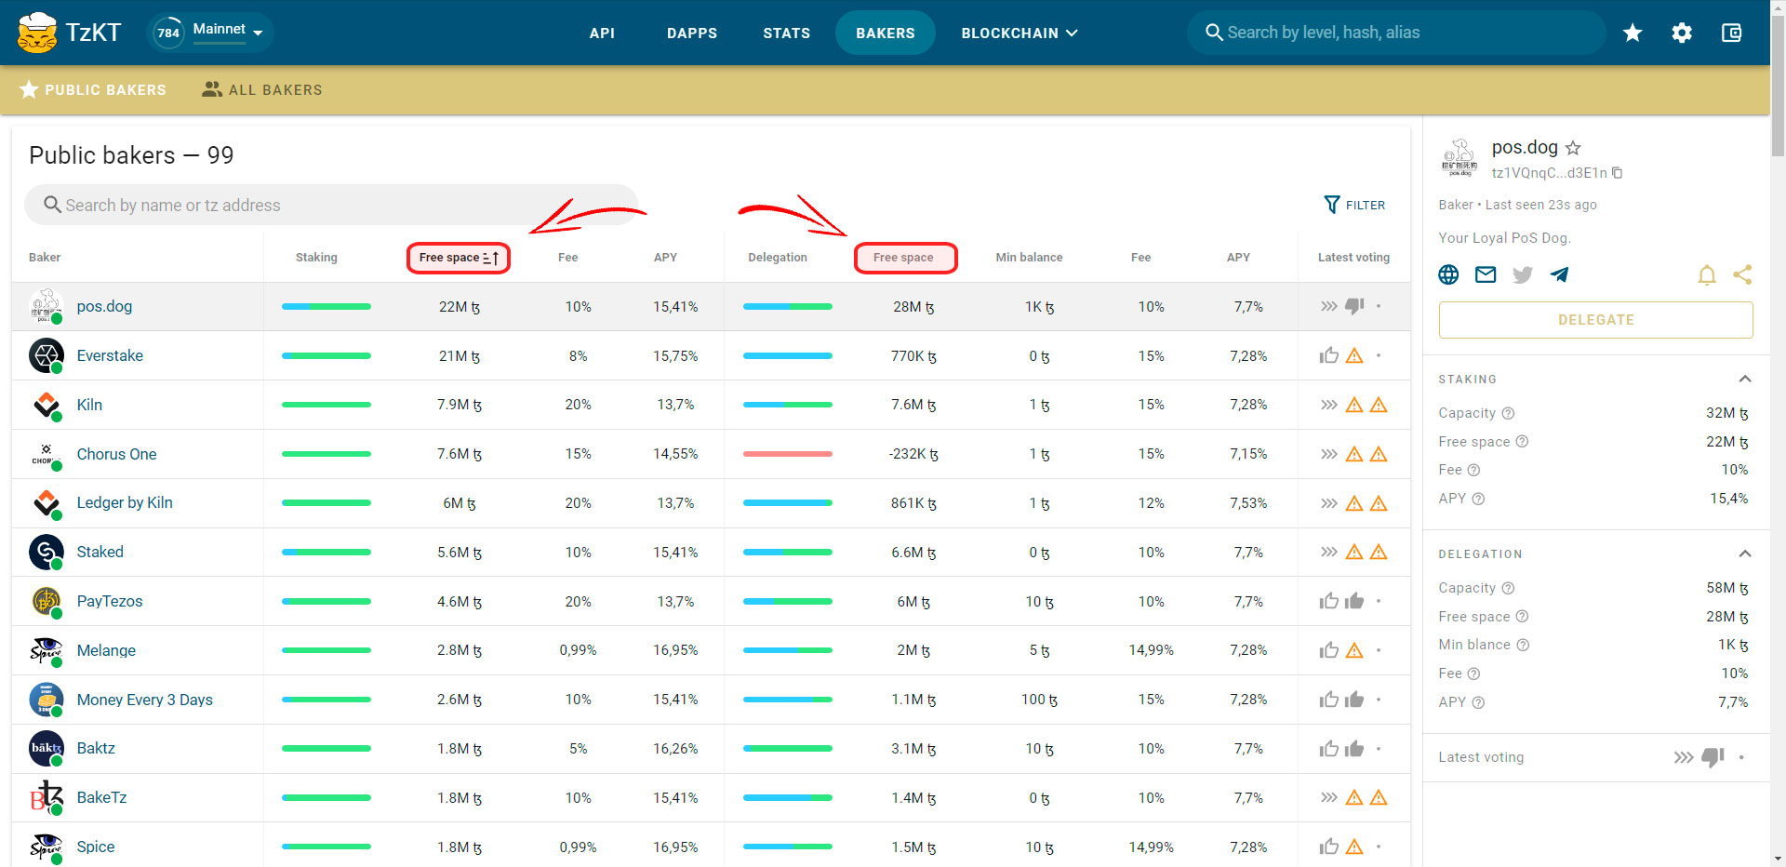
Task: Click Everstake baker avatar
Action: (x=47, y=355)
